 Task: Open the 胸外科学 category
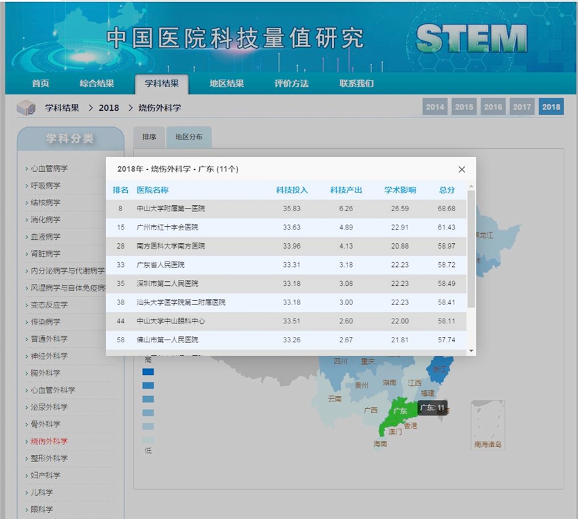click(46, 373)
